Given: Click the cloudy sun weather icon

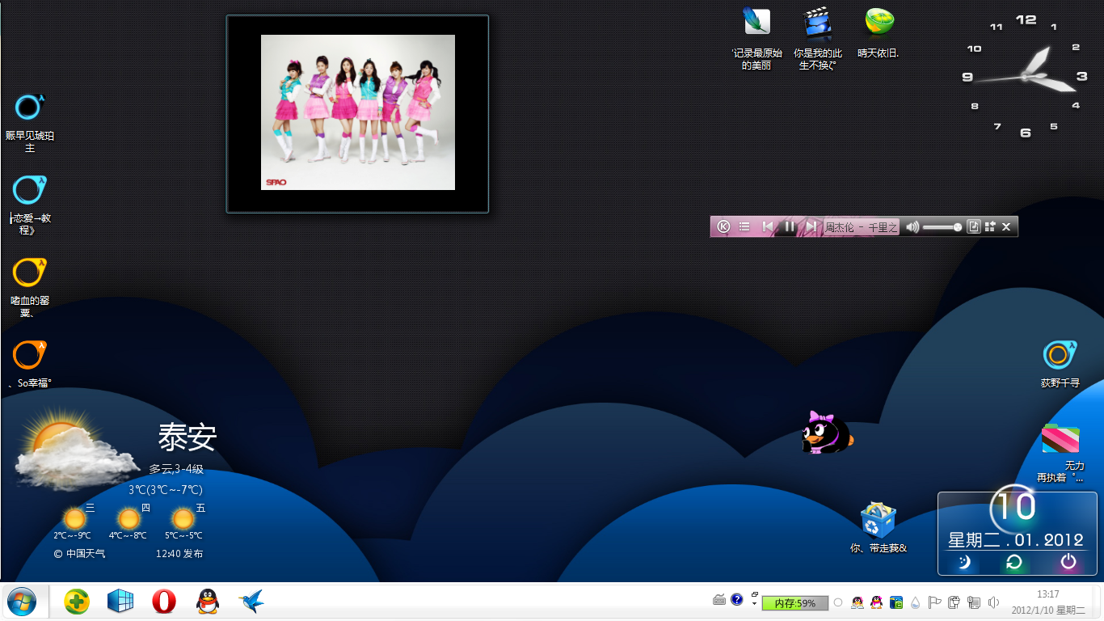Looking at the screenshot, I should (x=77, y=450).
